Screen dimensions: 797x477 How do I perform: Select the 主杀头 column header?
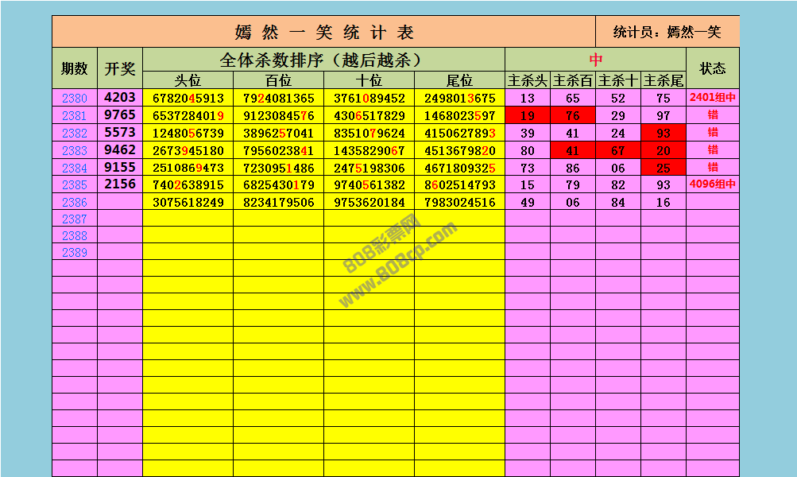coord(528,80)
